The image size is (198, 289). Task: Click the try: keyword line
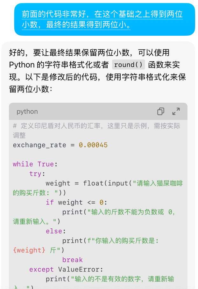[37, 174]
